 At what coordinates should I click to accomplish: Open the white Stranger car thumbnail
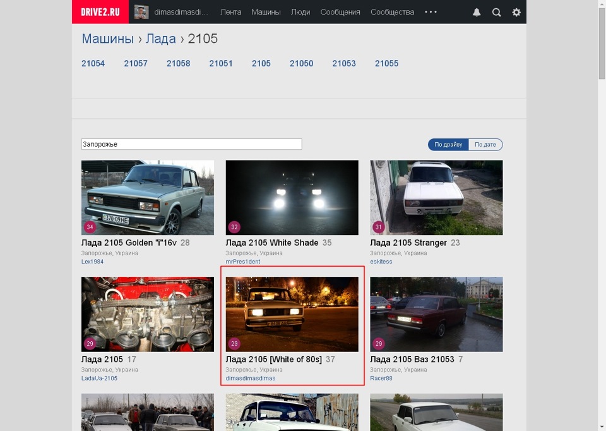click(x=436, y=197)
